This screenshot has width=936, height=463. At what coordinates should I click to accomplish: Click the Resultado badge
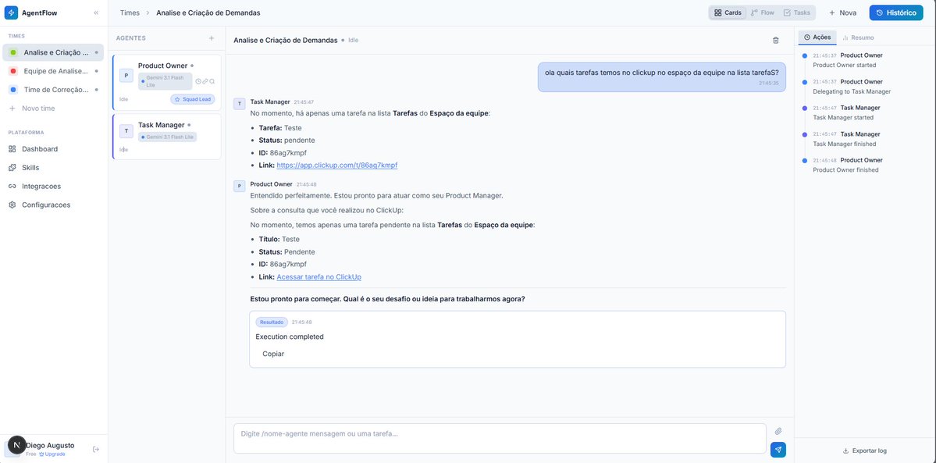point(272,322)
